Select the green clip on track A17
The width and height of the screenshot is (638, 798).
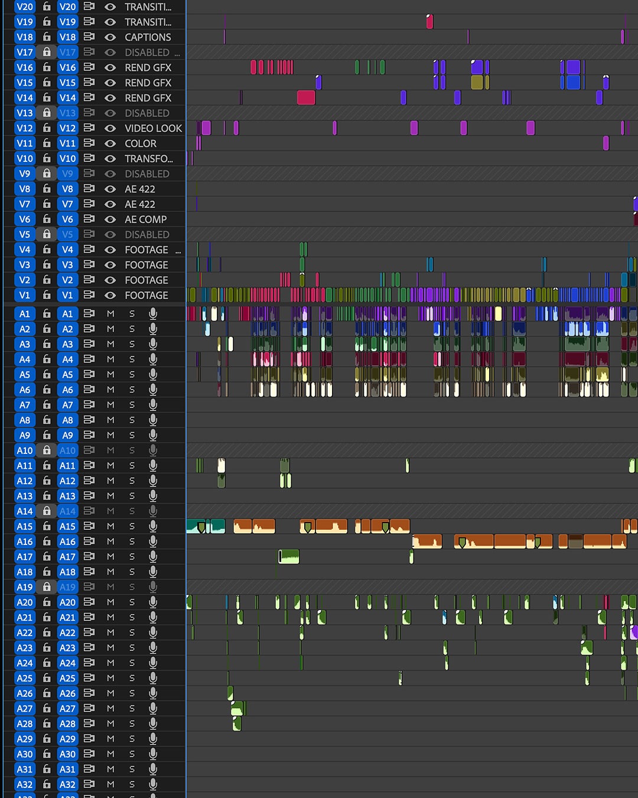coord(289,556)
